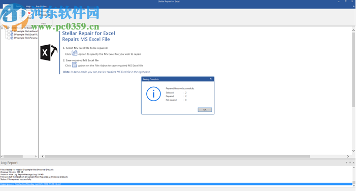Click '1. Select MS Excel file' step text
This screenshot has height=191, width=356.
pyautogui.click(x=85, y=48)
